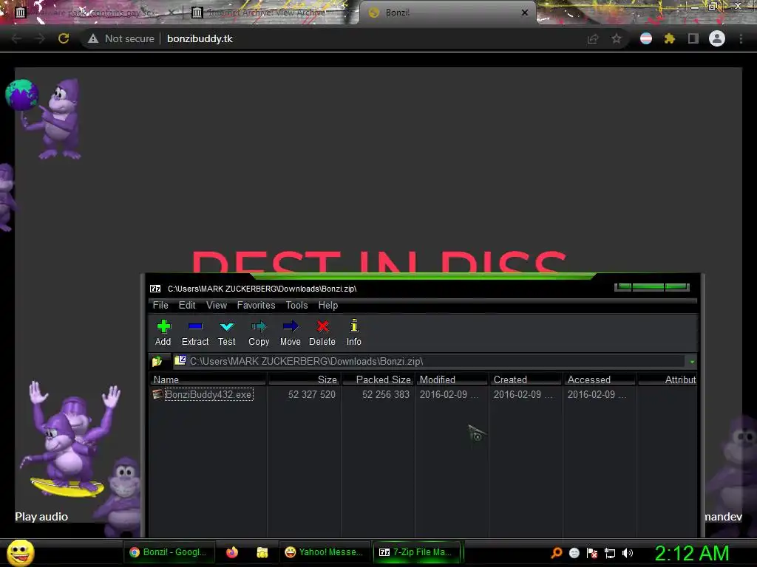Select the BonziBuddy432.exe file

208,394
